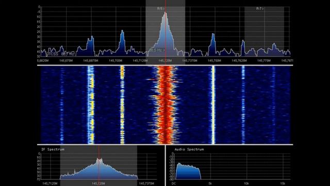This screenshot has width=330, height=186.
Task: Tune to the strong red waterfall signal
Action: [166, 105]
